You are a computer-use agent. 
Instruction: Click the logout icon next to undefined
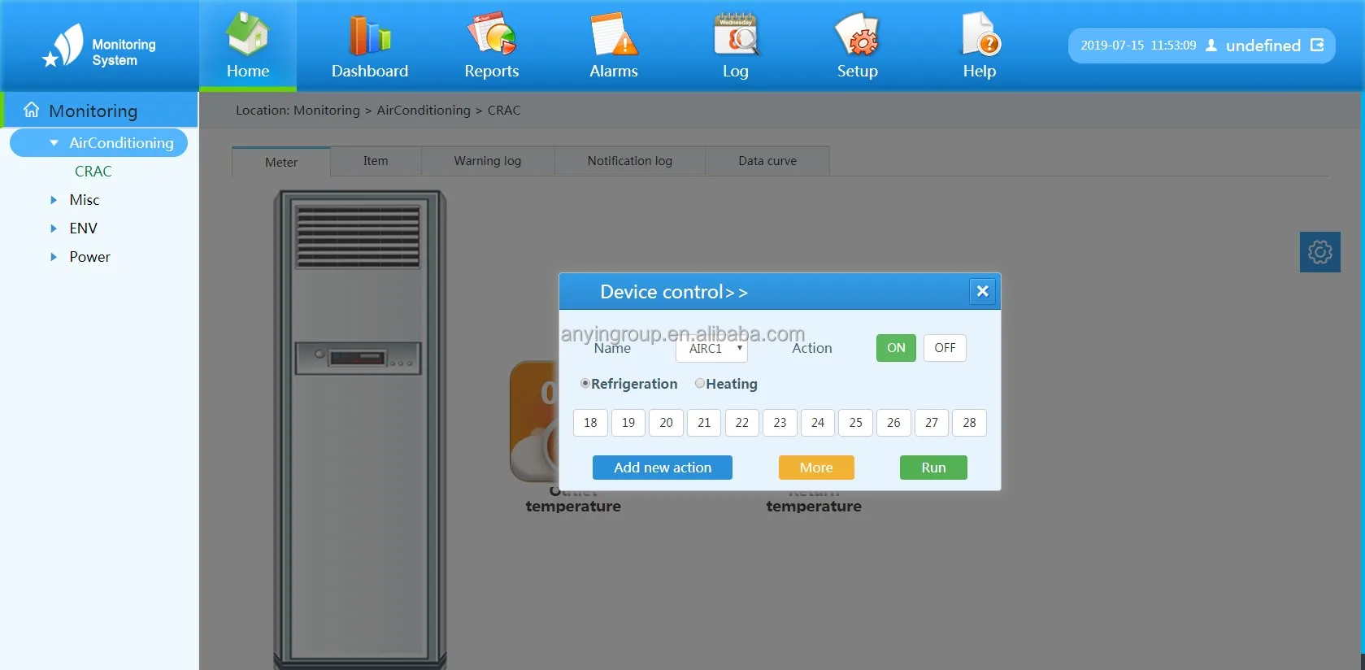pos(1317,46)
